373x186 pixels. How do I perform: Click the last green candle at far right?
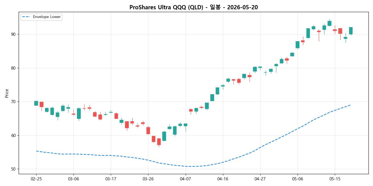click(x=351, y=31)
